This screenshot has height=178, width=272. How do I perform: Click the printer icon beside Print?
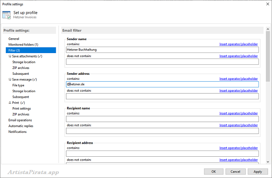pos(10,103)
